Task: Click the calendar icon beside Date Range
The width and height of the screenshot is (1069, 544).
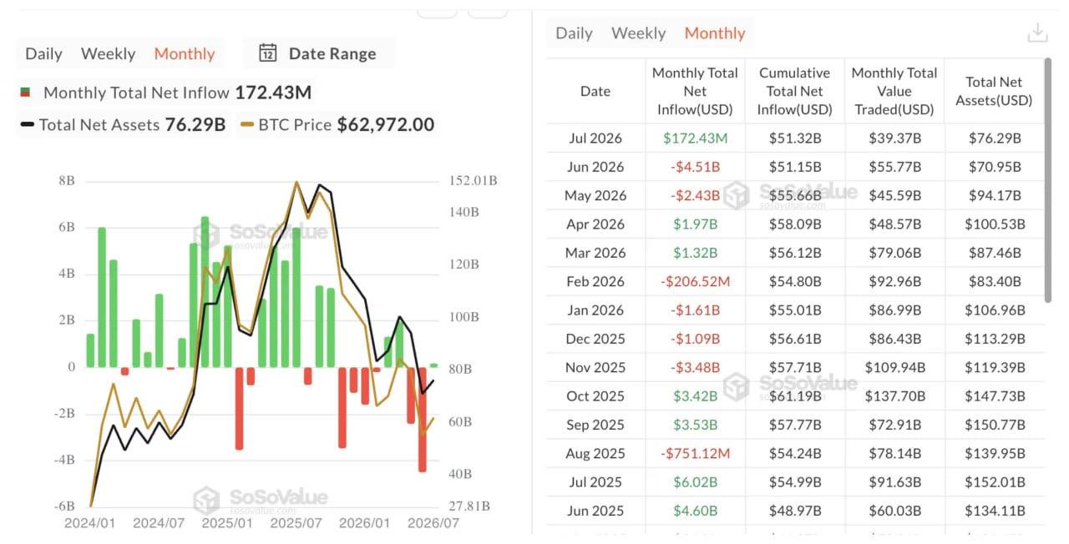Action: [267, 53]
